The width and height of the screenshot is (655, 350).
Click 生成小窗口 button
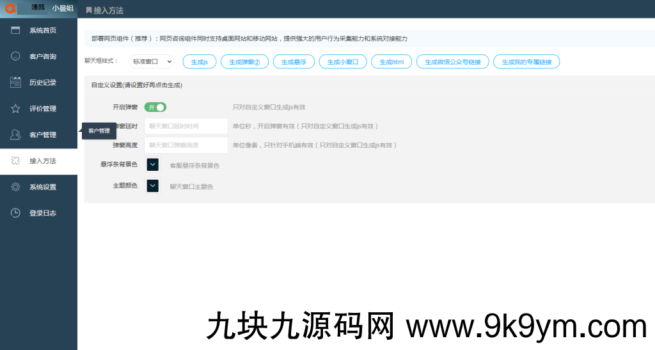coord(343,62)
